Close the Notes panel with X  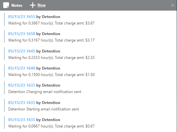(x=172, y=5)
